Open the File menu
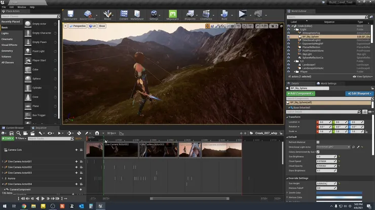This screenshot has width=375, height=210. 4,7
